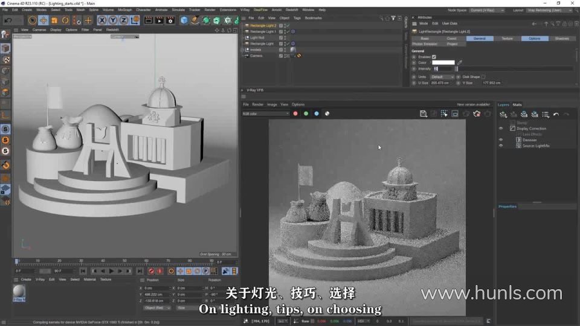This screenshot has height=326, width=580.
Task: Open the Object (Rel) coordinate dropdown
Action: (157, 308)
